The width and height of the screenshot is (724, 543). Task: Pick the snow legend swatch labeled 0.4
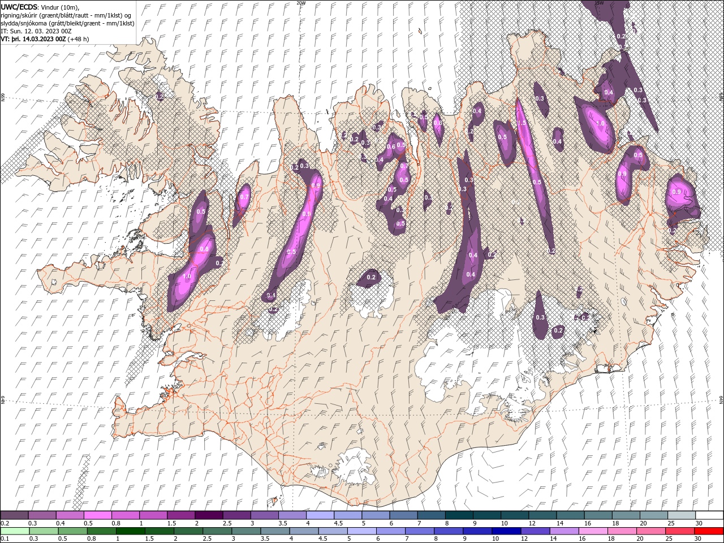(x=70, y=515)
